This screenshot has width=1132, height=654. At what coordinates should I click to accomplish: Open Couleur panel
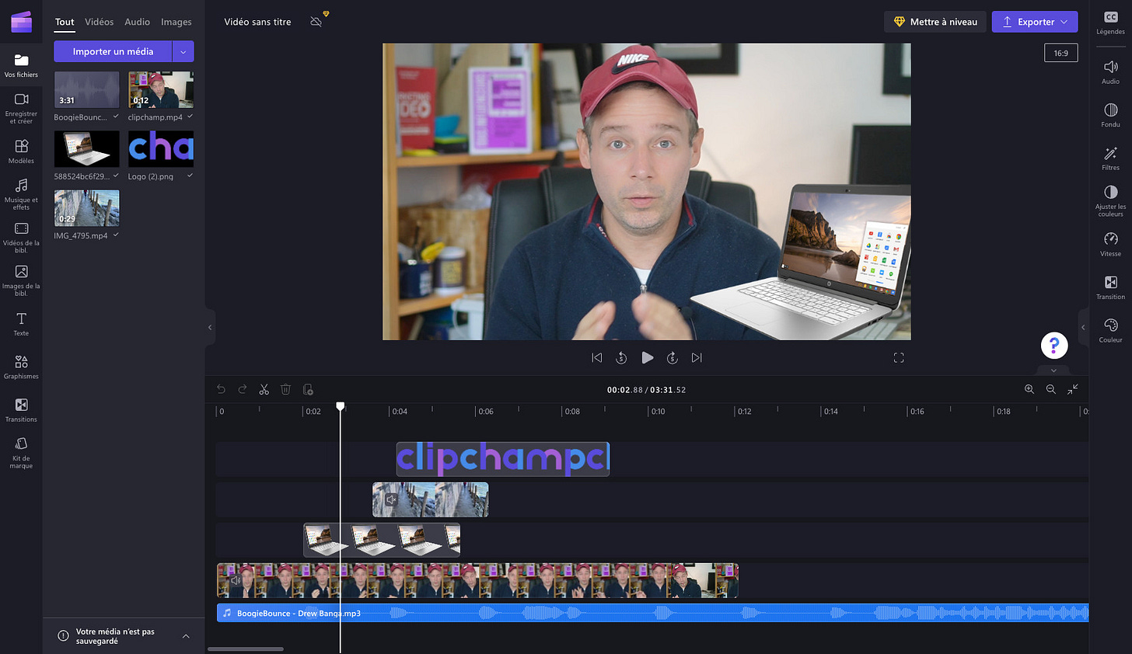(x=1110, y=330)
